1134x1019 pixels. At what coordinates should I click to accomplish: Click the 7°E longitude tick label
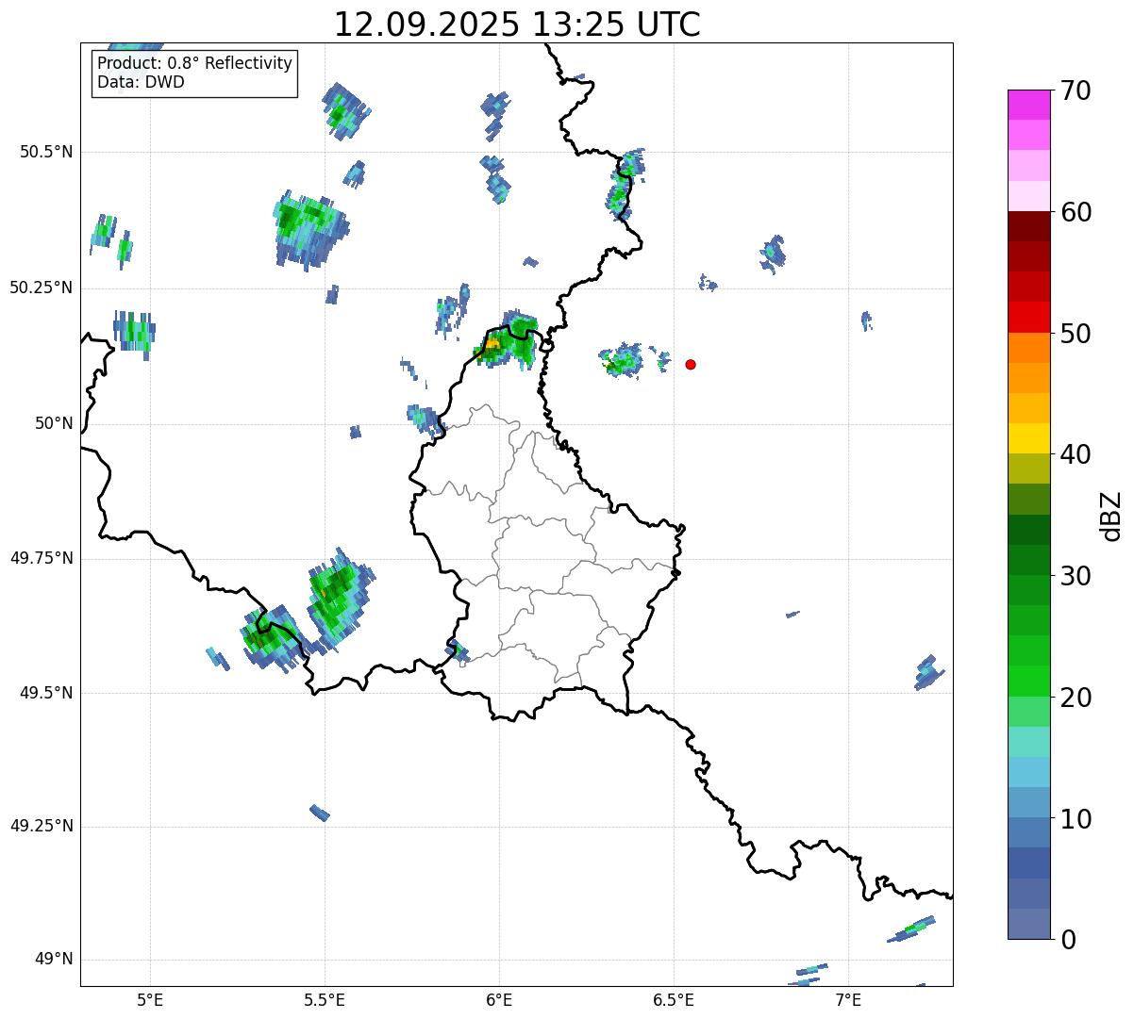point(848,999)
